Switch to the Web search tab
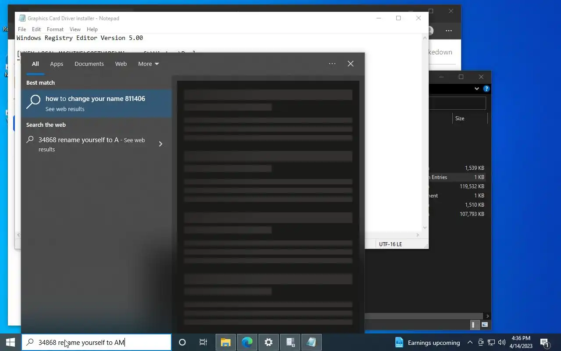This screenshot has height=351, width=561. coord(121,64)
